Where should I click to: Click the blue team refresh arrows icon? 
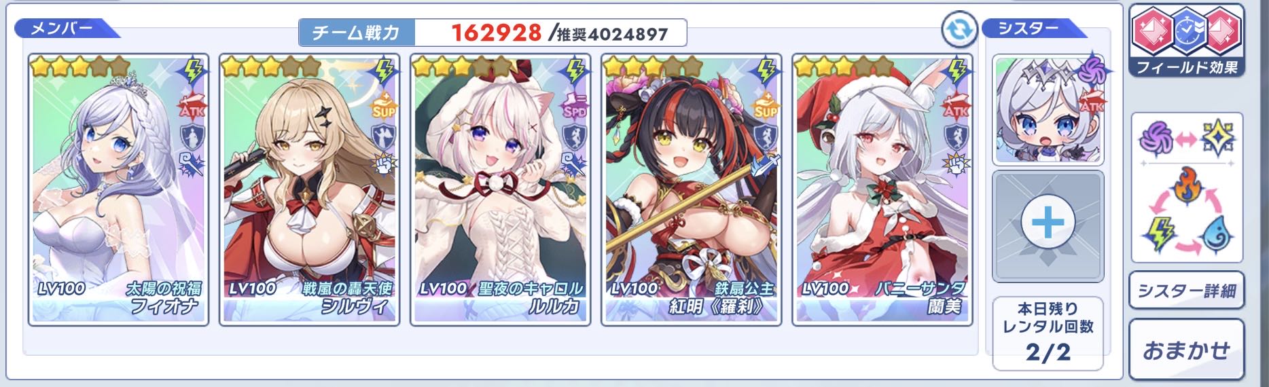[x=960, y=31]
